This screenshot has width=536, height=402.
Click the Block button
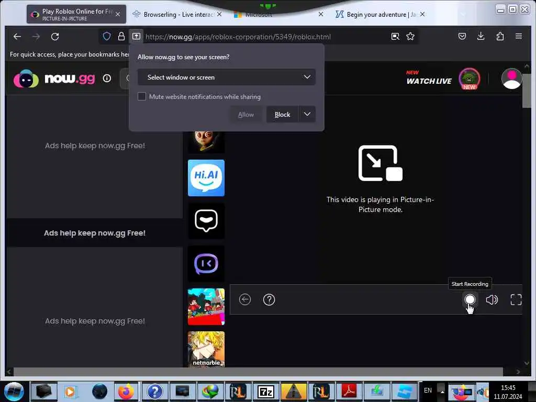pyautogui.click(x=282, y=114)
